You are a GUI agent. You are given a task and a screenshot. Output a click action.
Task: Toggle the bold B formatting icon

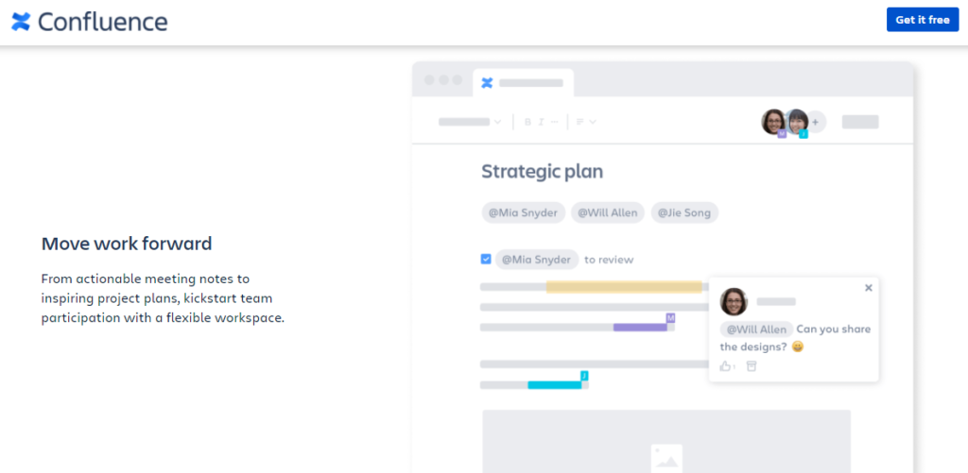click(527, 122)
